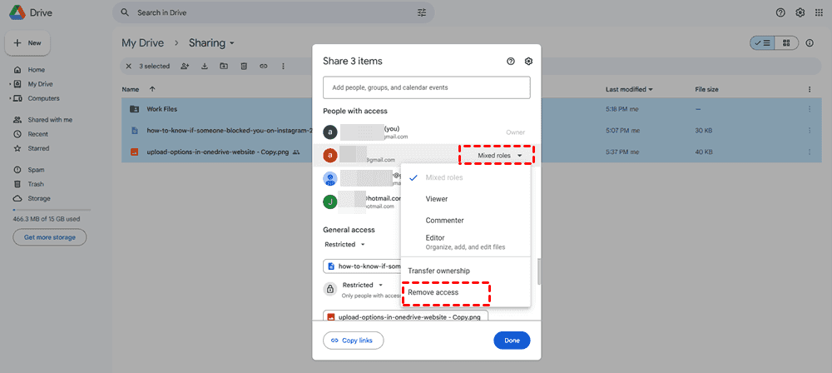Image resolution: width=832 pixels, height=373 pixels.
Task: Open help icon in Share dialog
Action: [511, 61]
